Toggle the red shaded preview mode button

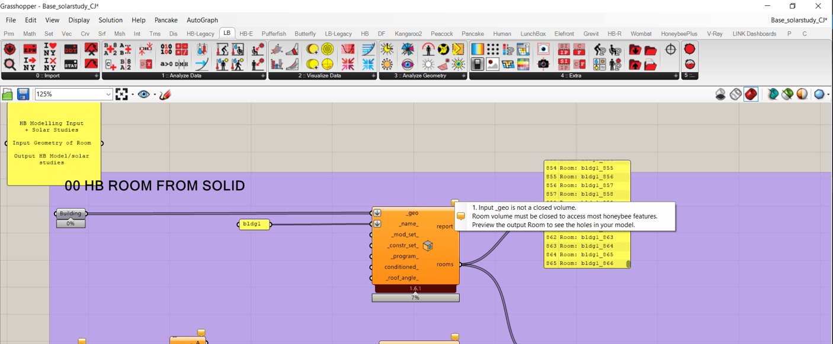tap(751, 94)
